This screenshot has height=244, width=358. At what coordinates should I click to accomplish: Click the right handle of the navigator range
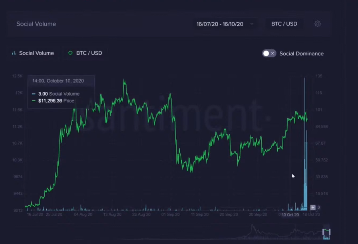click(x=330, y=232)
